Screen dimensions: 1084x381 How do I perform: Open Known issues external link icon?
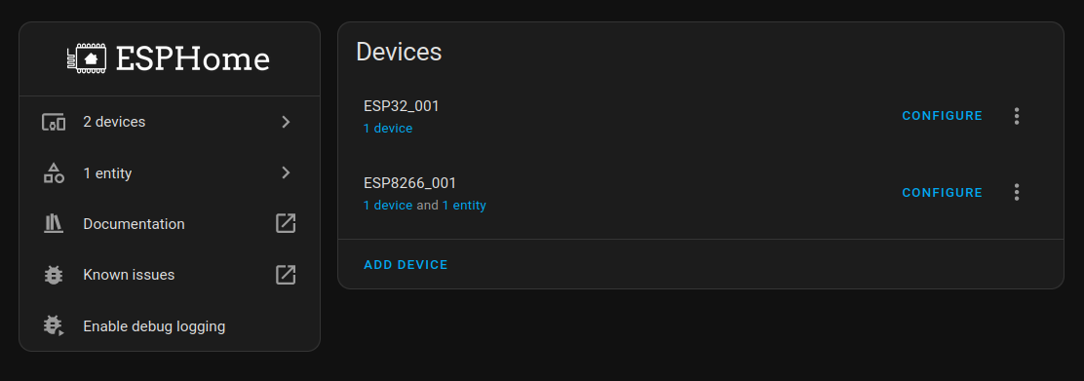tap(286, 275)
